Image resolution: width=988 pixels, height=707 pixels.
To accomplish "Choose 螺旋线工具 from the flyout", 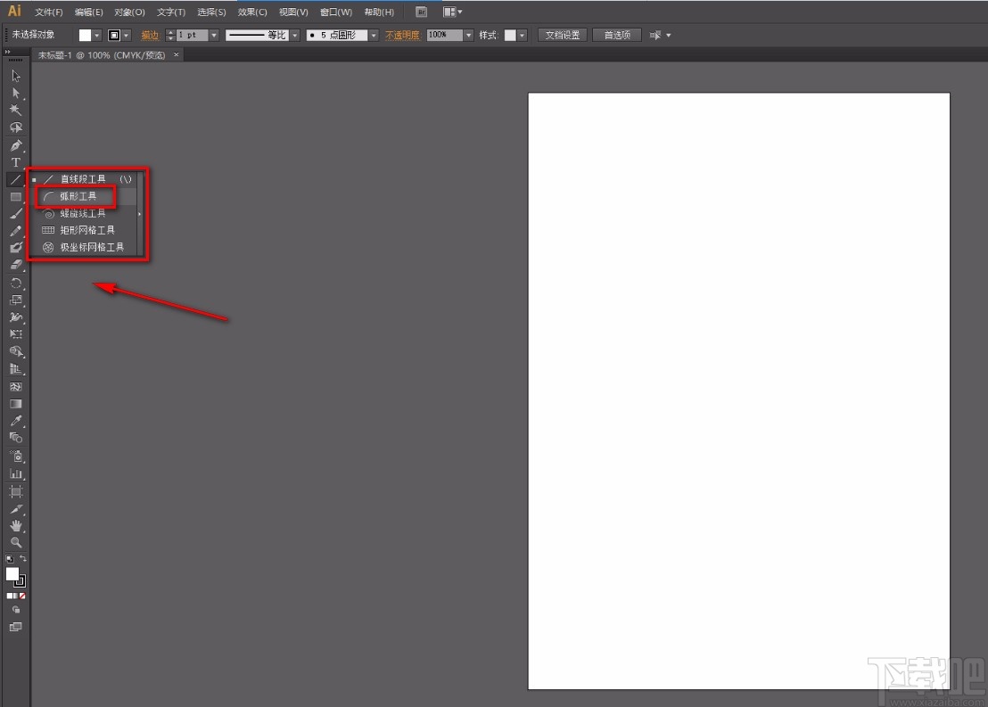I will pyautogui.click(x=85, y=214).
